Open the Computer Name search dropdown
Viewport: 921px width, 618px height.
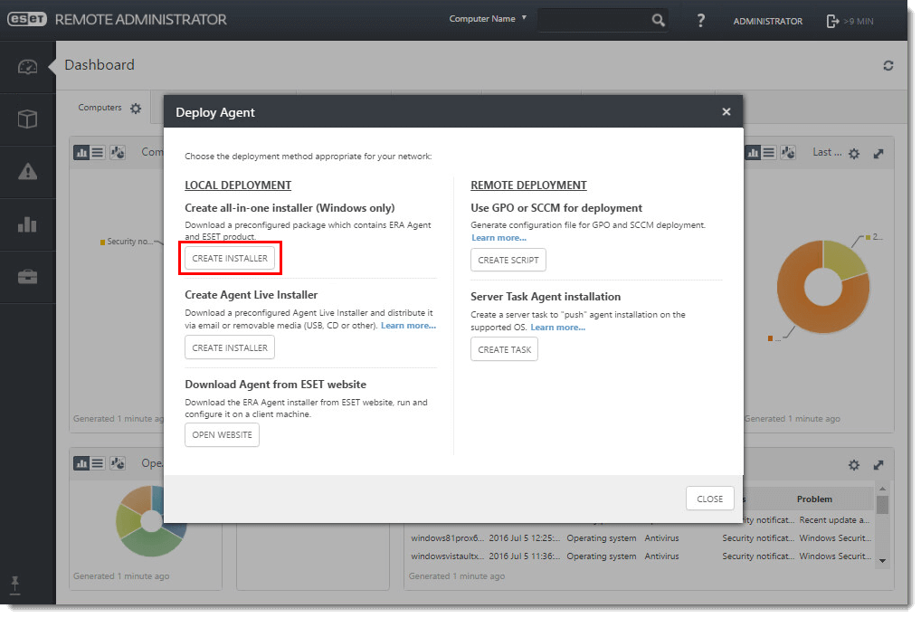tap(488, 19)
